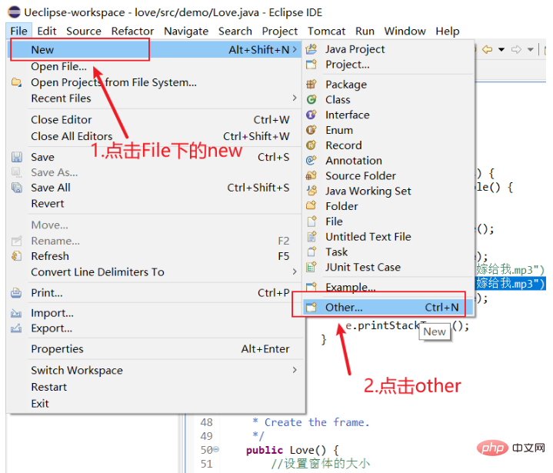Viewport: 553px width, 473px height.
Task: Choose Revert in the File menu
Action: point(155,204)
